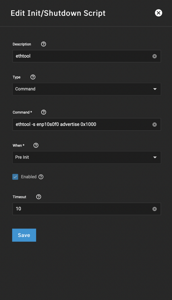Open the Type dropdown set to Command

83,89
